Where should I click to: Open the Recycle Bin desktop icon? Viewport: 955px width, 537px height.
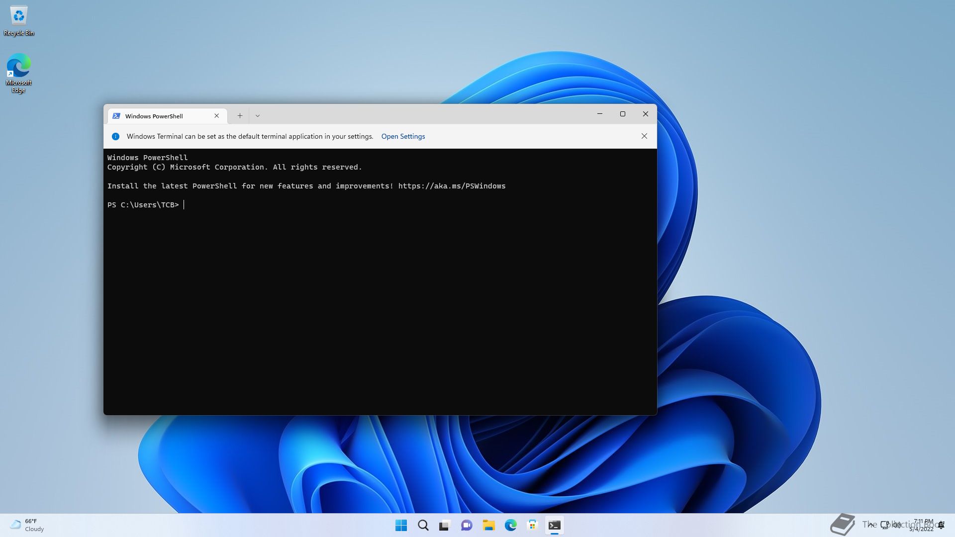[x=19, y=21]
